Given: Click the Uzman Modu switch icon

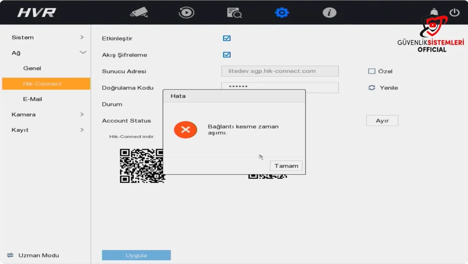Looking at the screenshot, I should pyautogui.click(x=10, y=255).
